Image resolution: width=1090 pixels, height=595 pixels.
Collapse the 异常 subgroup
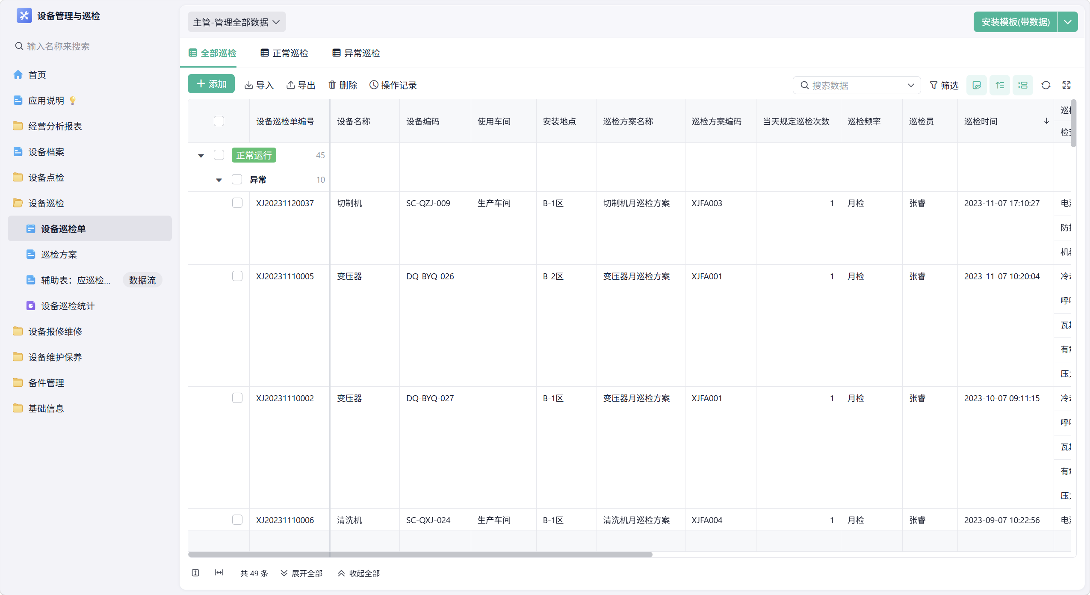(x=219, y=180)
